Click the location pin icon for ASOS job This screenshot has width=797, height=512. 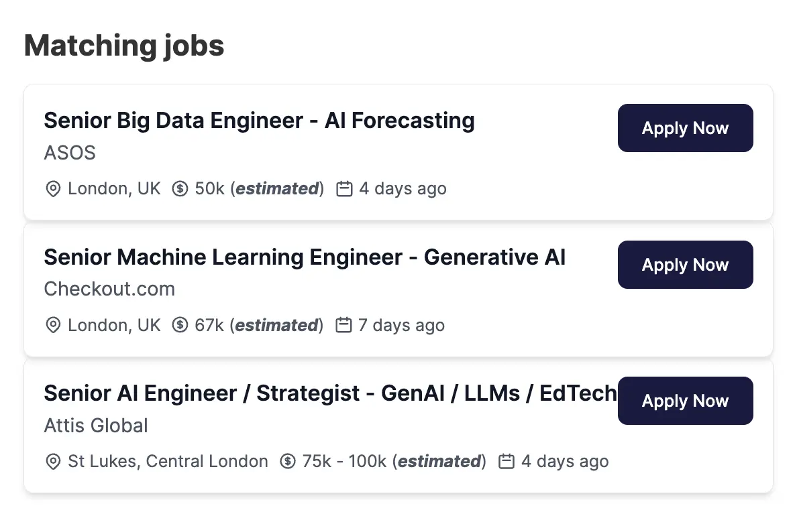pos(53,188)
